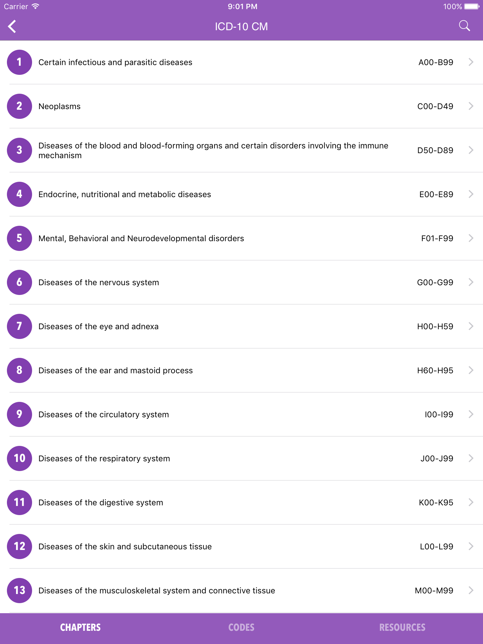Open search with the magnifier icon

[464, 26]
